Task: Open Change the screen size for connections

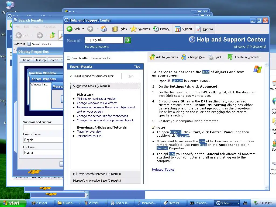Action: (102, 116)
